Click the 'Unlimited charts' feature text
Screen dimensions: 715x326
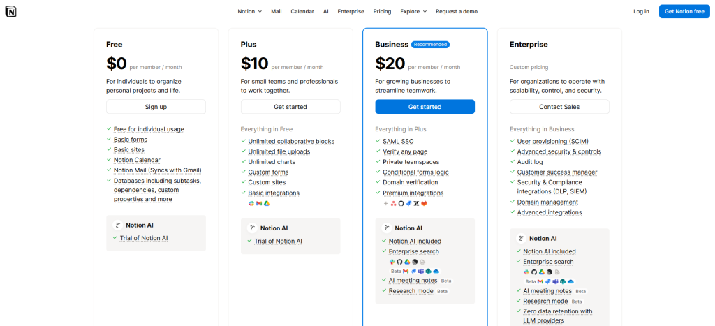pyautogui.click(x=272, y=162)
